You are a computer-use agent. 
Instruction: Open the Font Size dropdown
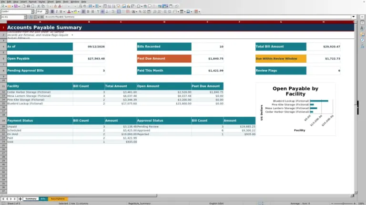pos(46,11)
